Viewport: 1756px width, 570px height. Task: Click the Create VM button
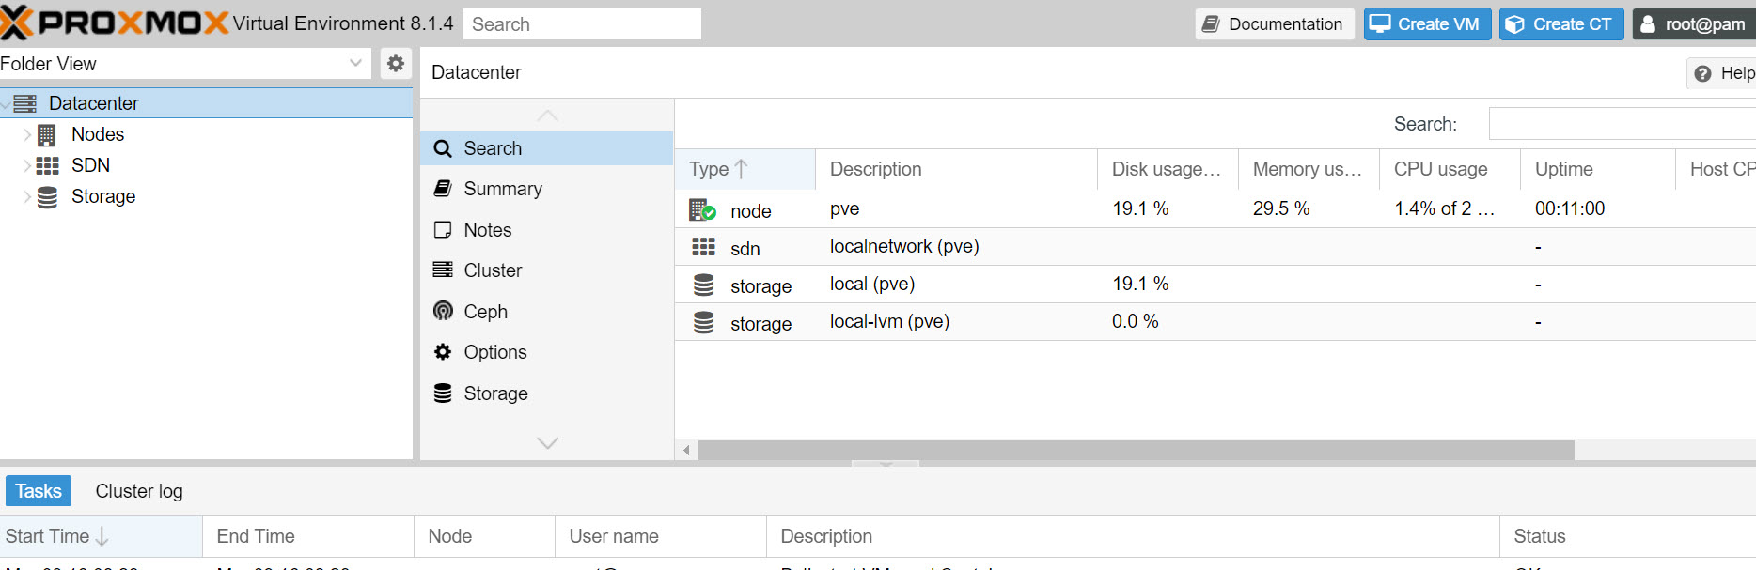pyautogui.click(x=1427, y=24)
